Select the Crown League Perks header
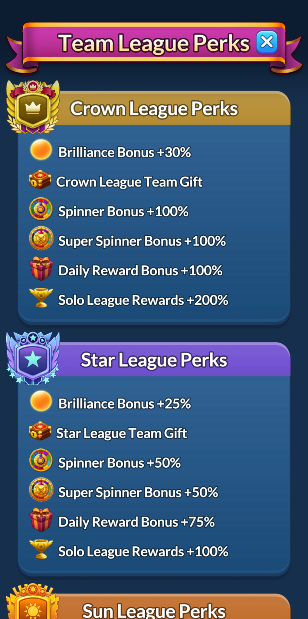The image size is (308, 619). point(154,108)
